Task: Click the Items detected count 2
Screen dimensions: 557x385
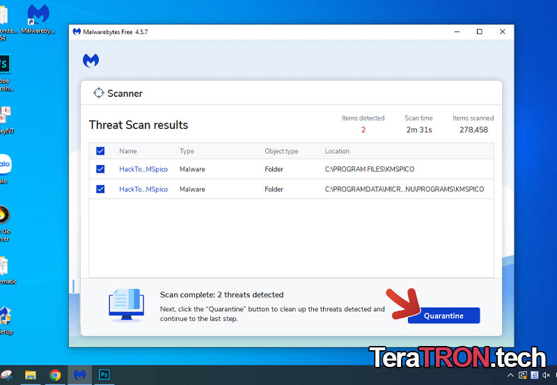Action: (x=363, y=129)
